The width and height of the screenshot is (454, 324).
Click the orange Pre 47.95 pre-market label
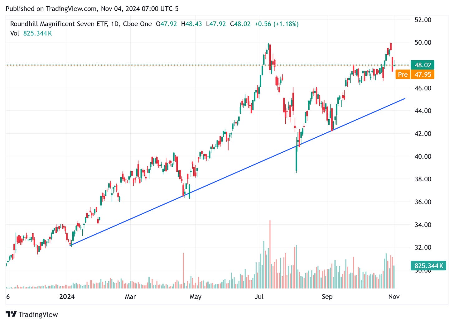click(415, 74)
